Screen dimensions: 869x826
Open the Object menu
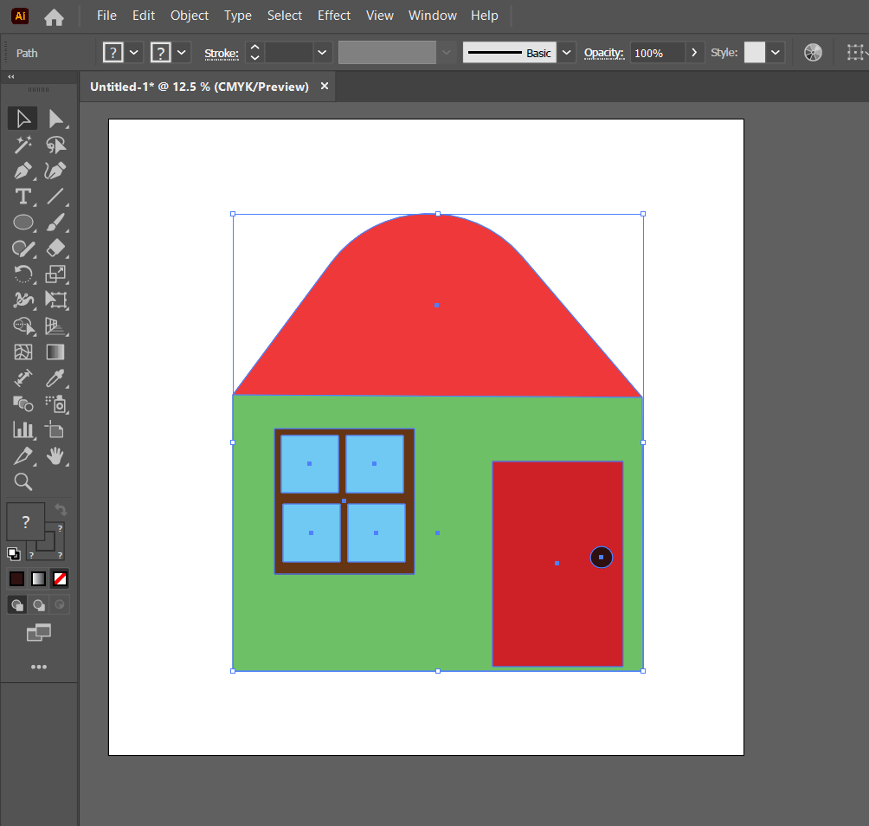point(190,16)
